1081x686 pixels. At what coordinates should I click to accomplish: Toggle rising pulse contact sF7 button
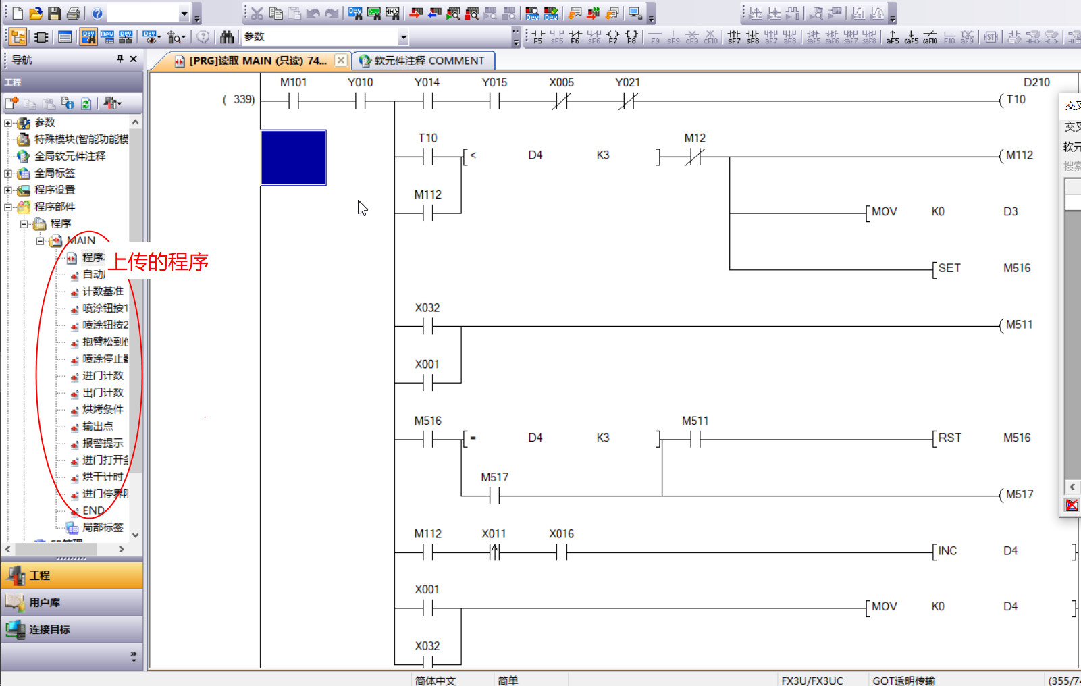click(x=734, y=37)
